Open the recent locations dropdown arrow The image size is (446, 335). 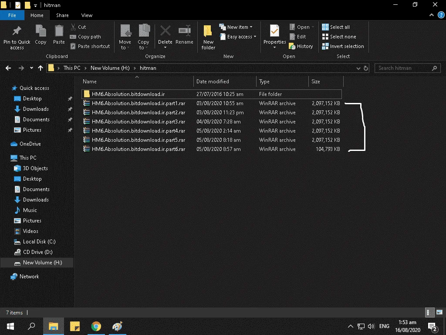(31, 68)
